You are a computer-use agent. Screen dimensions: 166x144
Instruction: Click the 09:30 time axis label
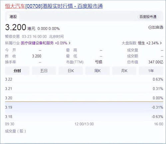click(x=10, y=124)
